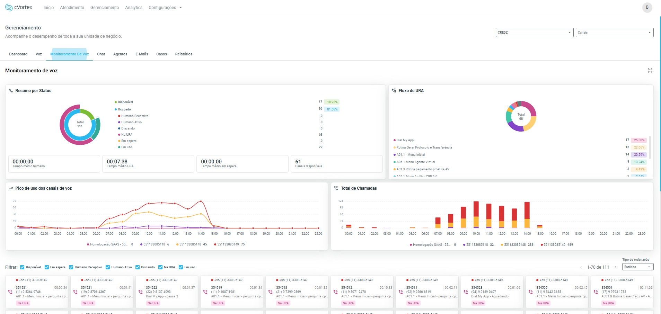The image size is (661, 314).
Task: Open the user avatar B menu
Action: pyautogui.click(x=647, y=7)
